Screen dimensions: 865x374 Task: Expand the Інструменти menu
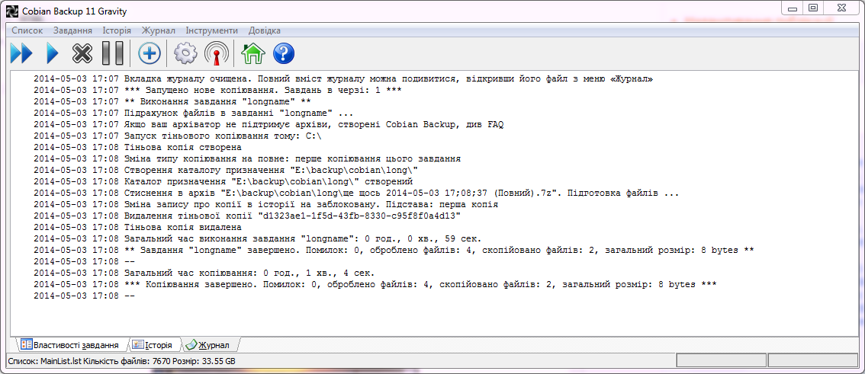(x=211, y=30)
